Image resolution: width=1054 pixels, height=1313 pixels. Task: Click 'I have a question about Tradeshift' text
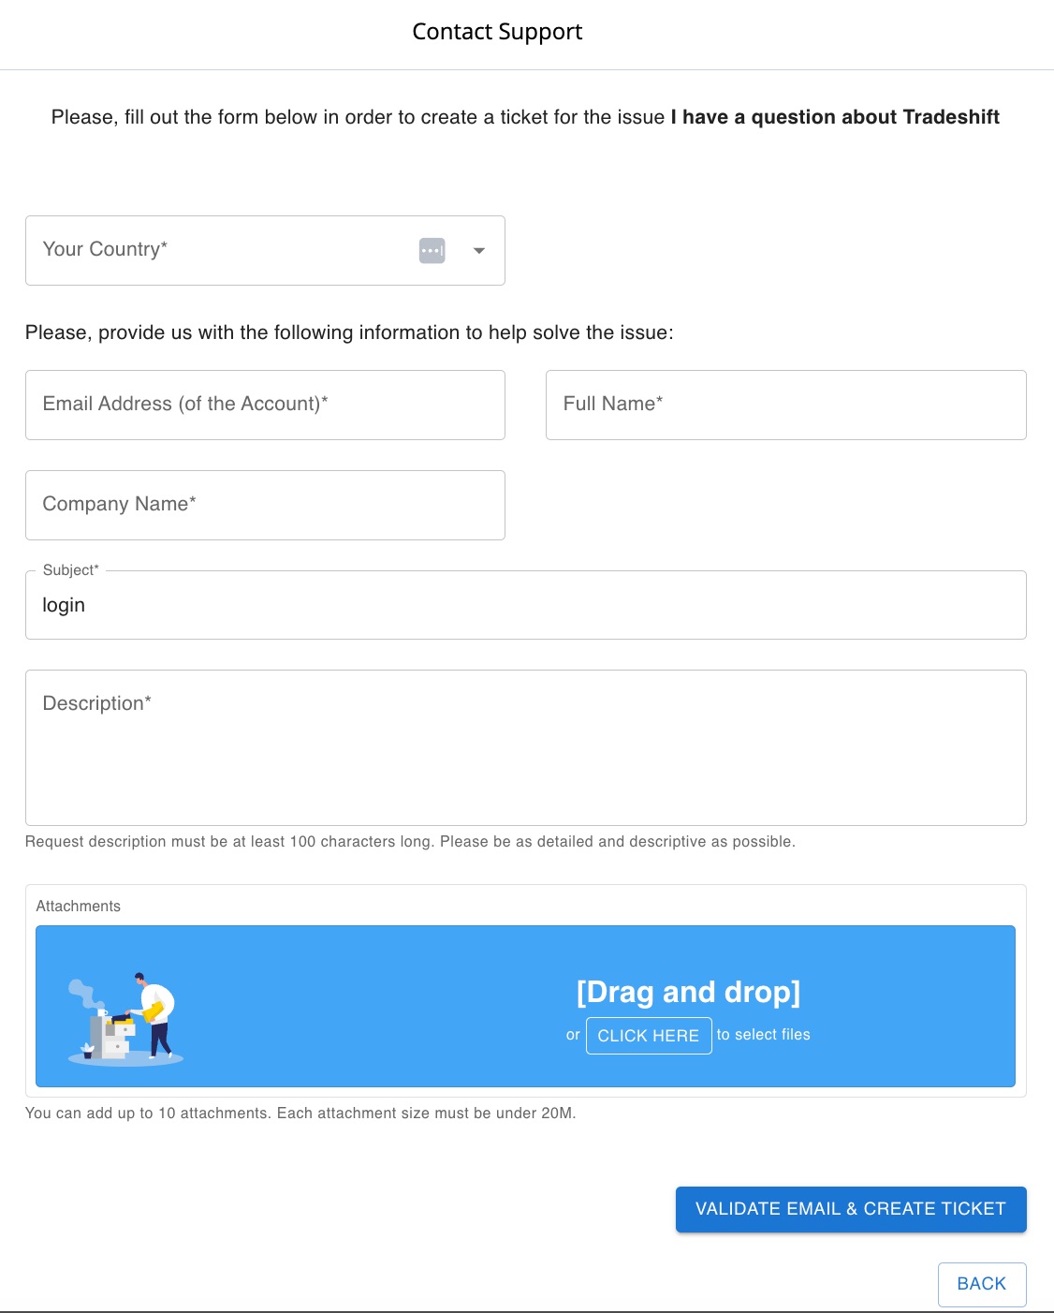pos(835,117)
